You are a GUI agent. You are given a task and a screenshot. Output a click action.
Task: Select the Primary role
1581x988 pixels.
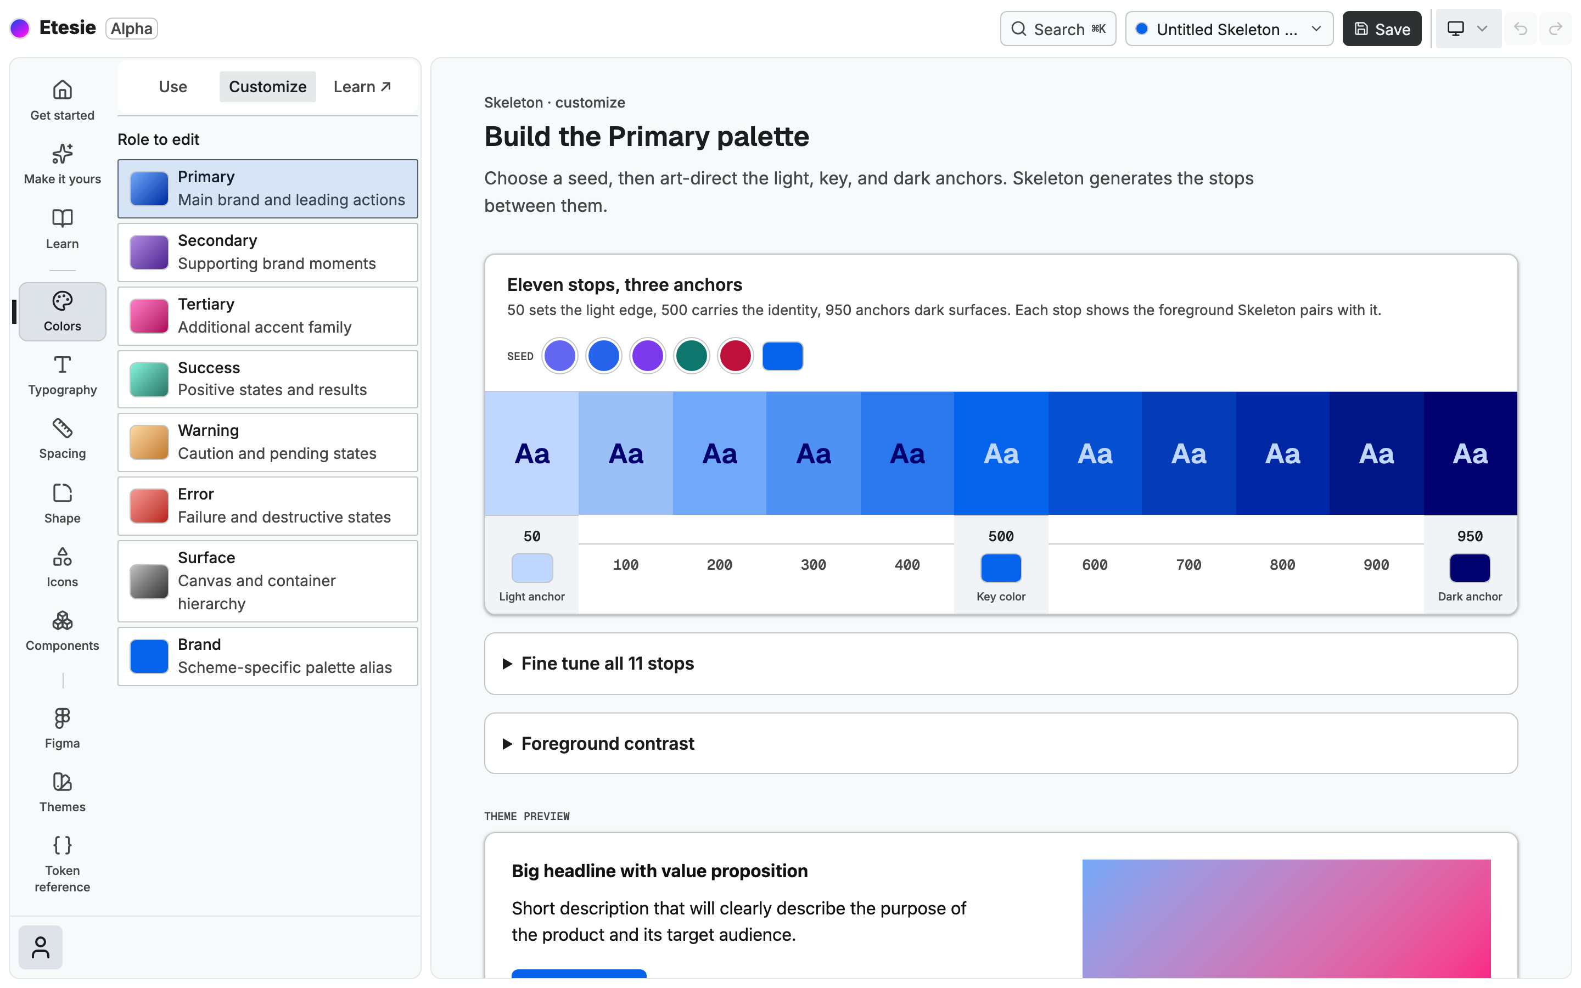(268, 188)
